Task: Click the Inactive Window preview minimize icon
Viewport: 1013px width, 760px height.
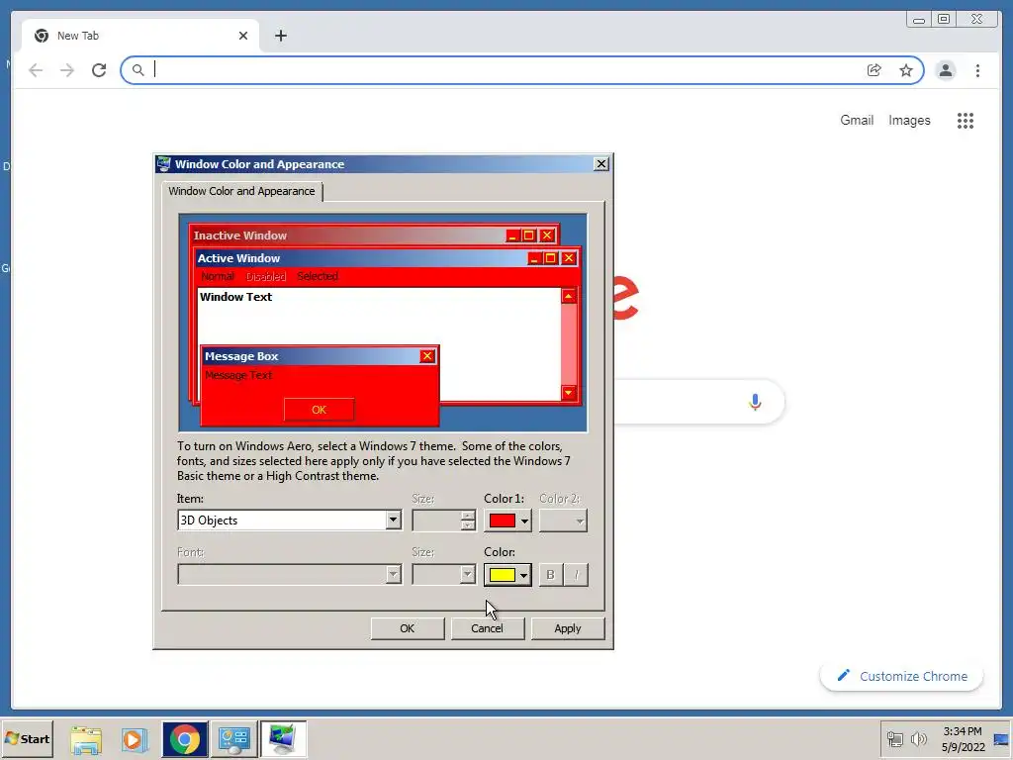Action: coord(512,236)
